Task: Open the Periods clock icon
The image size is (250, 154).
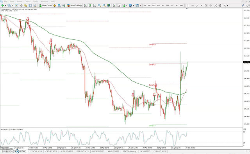Action: 130,5
